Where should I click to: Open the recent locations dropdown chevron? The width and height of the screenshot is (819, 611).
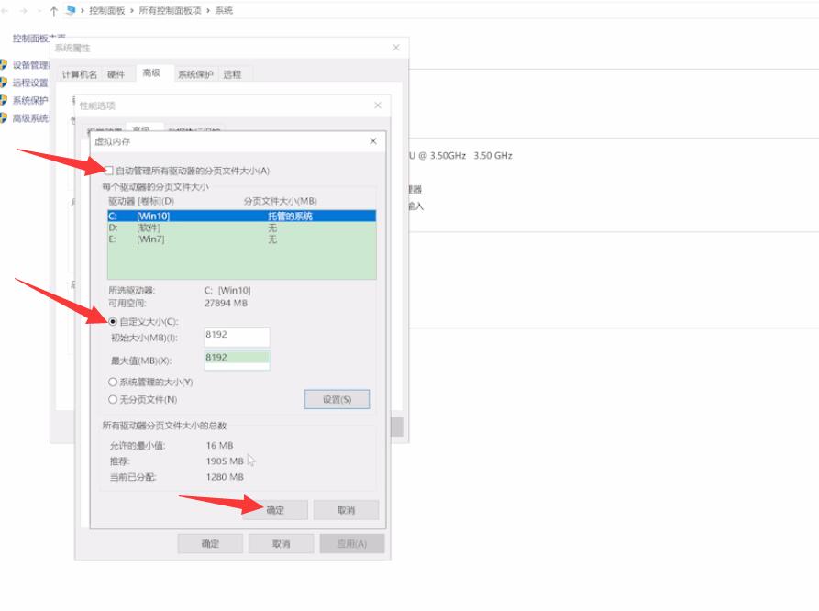[41, 10]
